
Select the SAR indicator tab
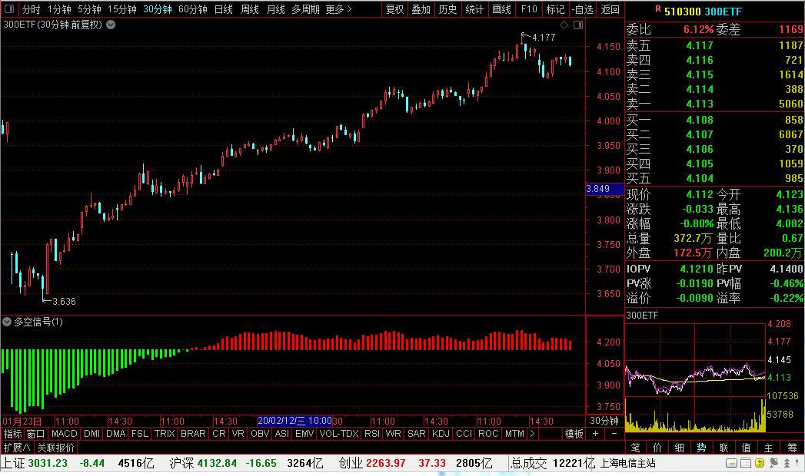(x=417, y=434)
